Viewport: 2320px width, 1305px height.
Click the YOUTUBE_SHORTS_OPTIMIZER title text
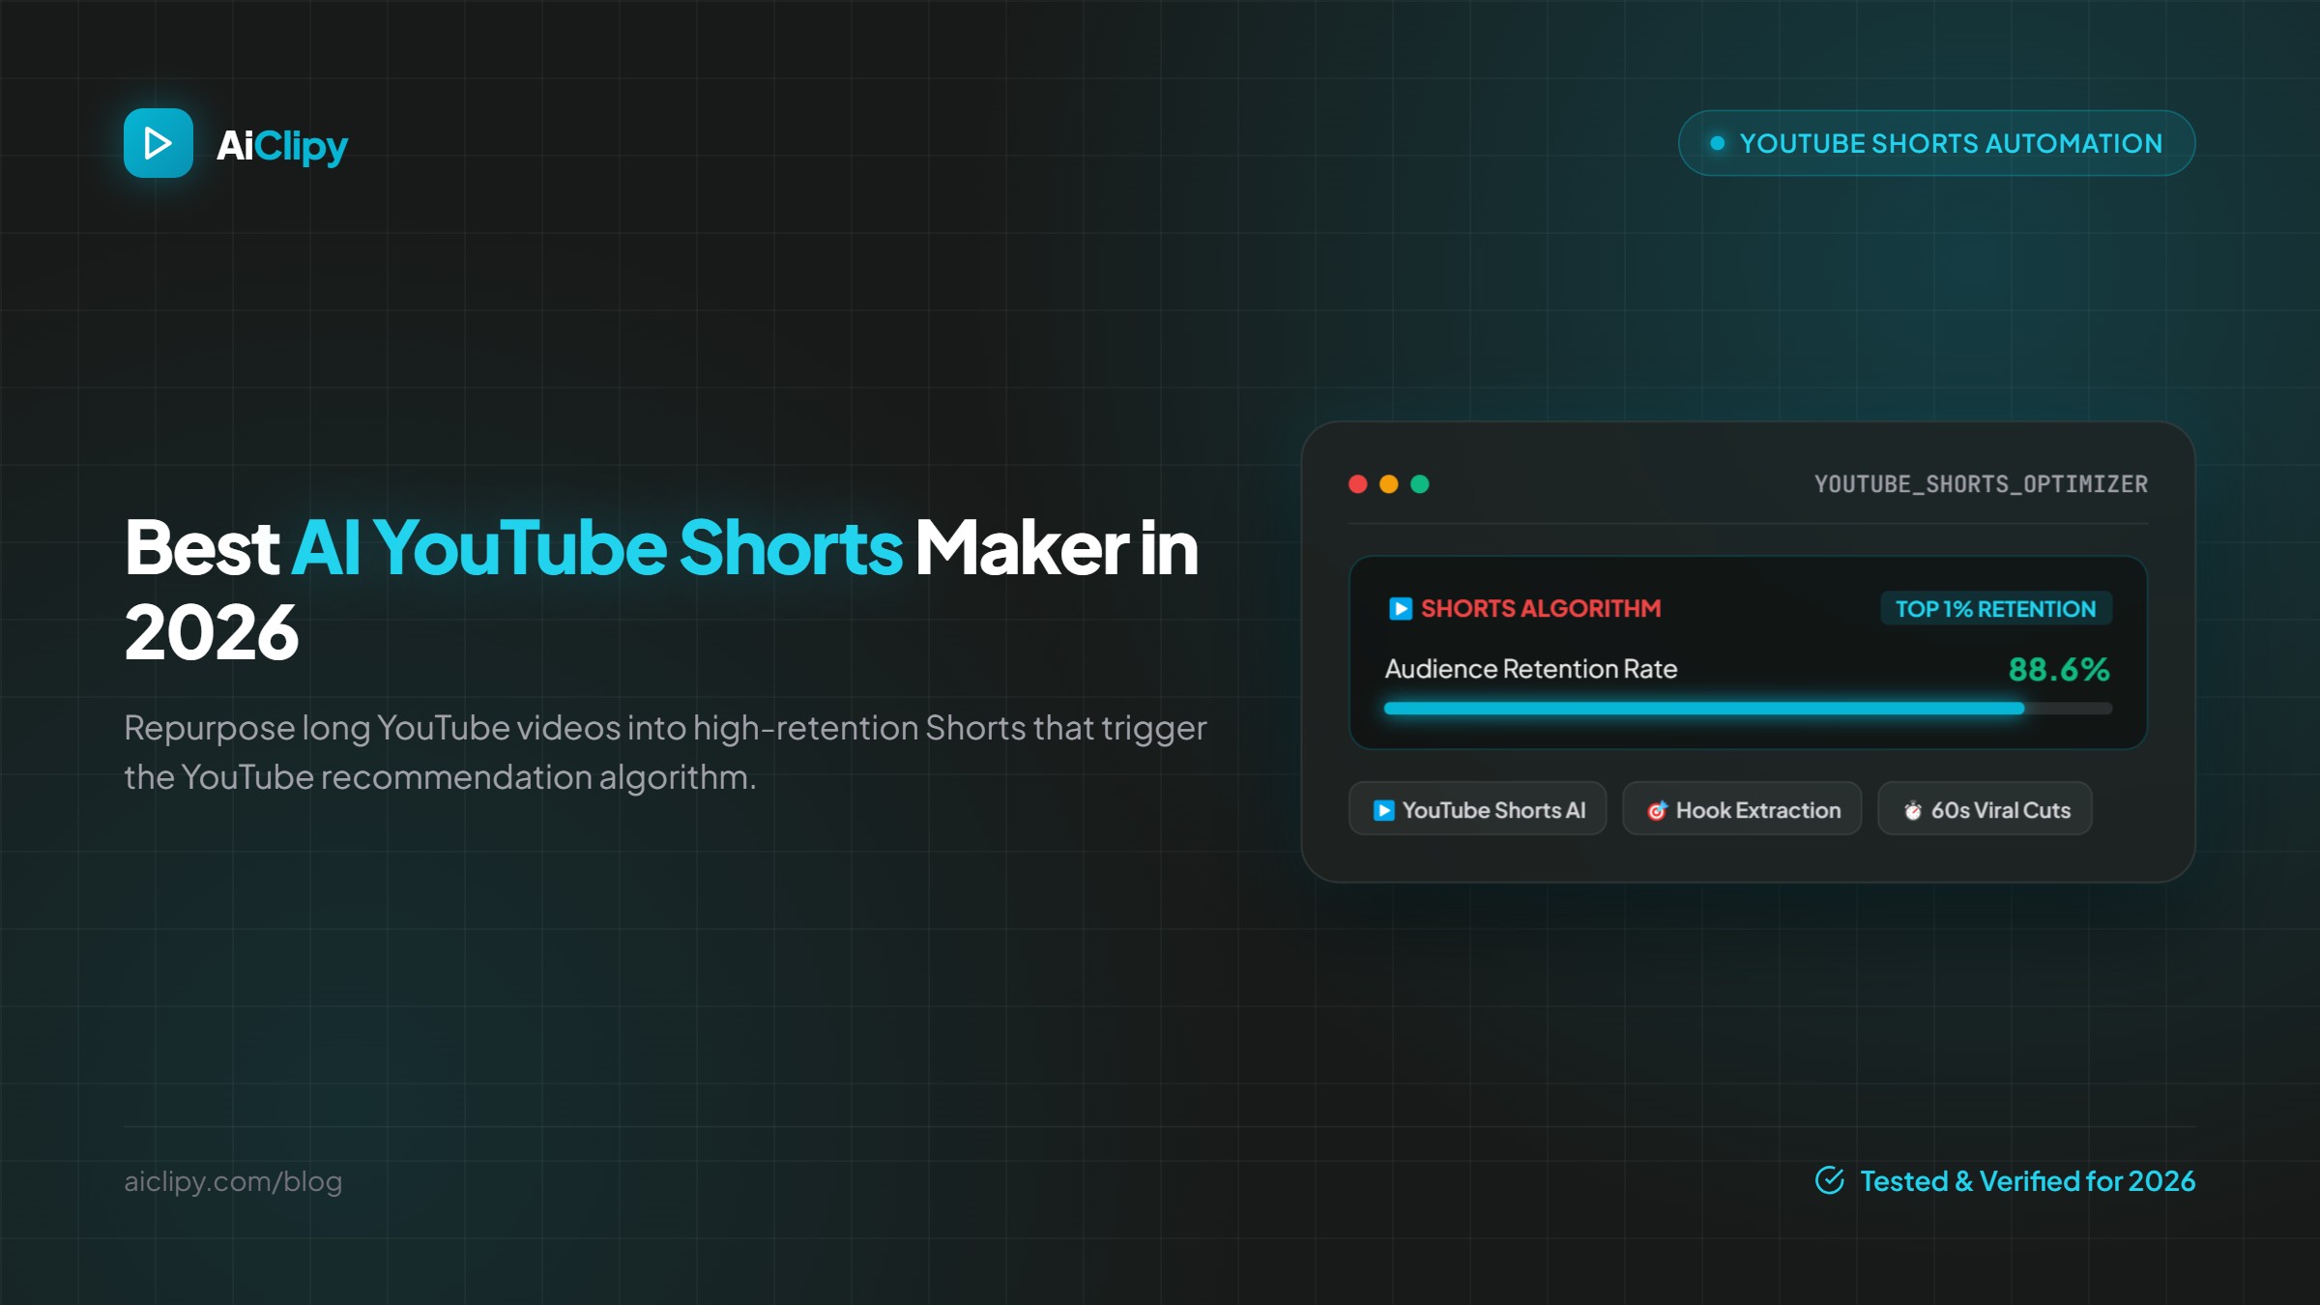coord(1981,484)
